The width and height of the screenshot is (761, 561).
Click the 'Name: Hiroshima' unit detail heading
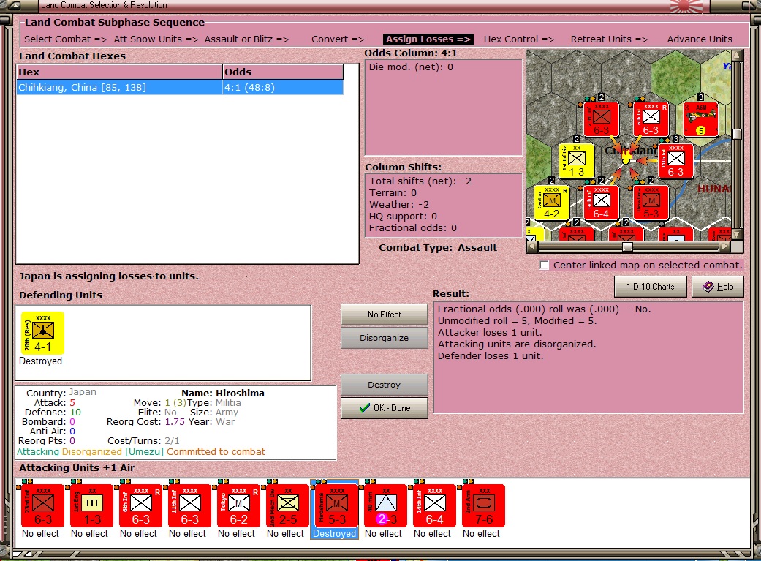coord(223,393)
